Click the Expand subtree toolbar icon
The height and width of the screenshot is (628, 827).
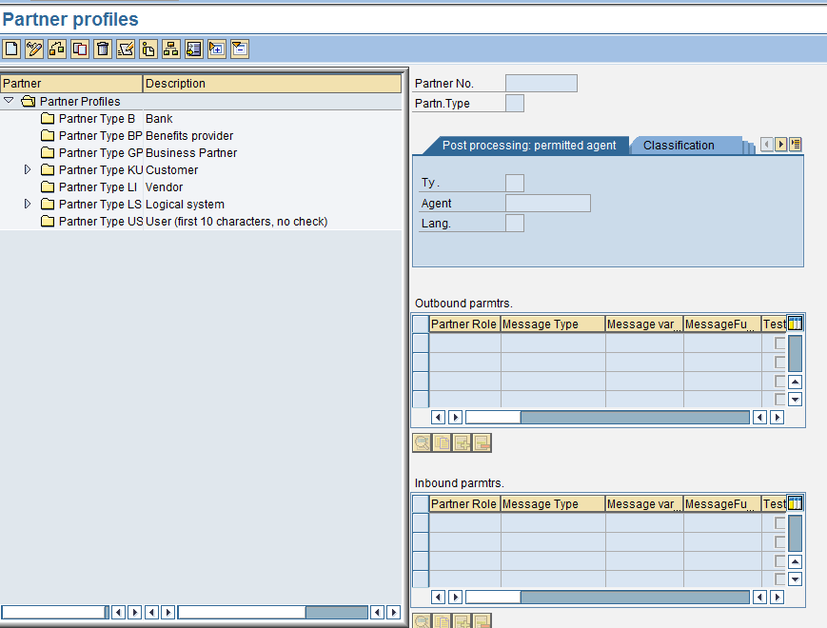click(217, 49)
